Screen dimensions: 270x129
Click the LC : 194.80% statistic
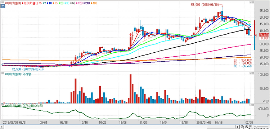[243, 63]
